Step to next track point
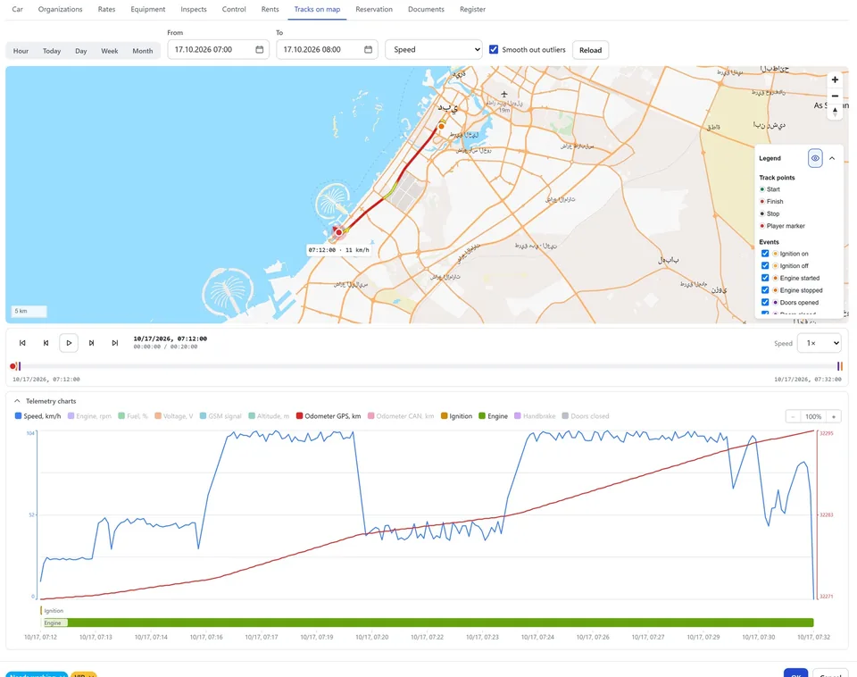Image resolution: width=857 pixels, height=677 pixels. 92,343
